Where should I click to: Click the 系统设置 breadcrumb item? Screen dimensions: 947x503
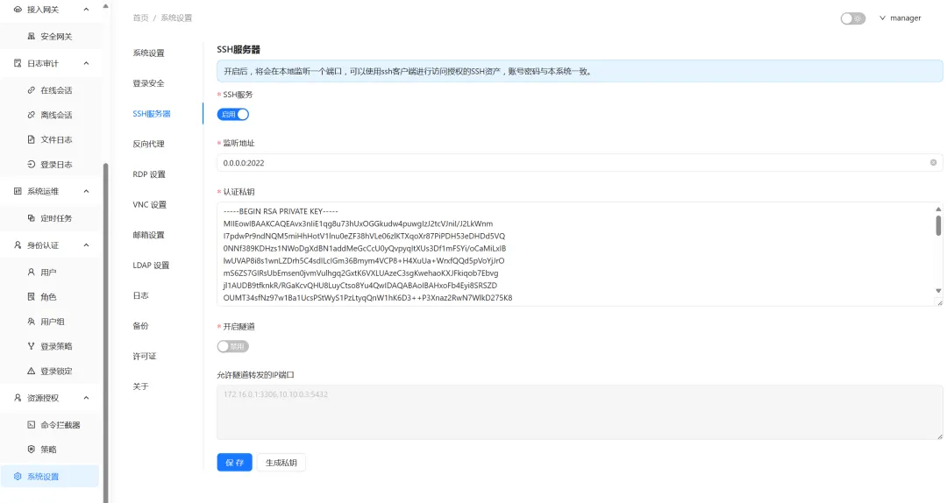tap(176, 18)
